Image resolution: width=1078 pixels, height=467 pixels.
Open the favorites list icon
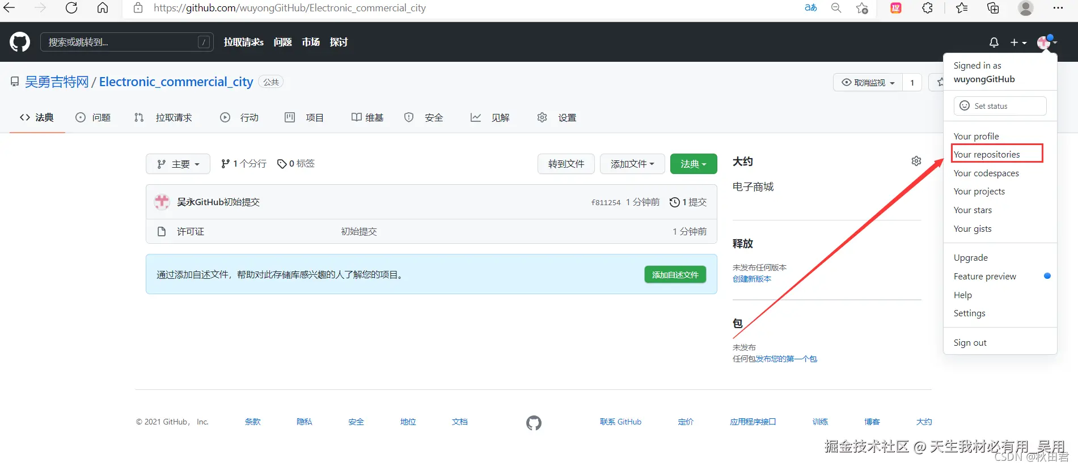[962, 8]
